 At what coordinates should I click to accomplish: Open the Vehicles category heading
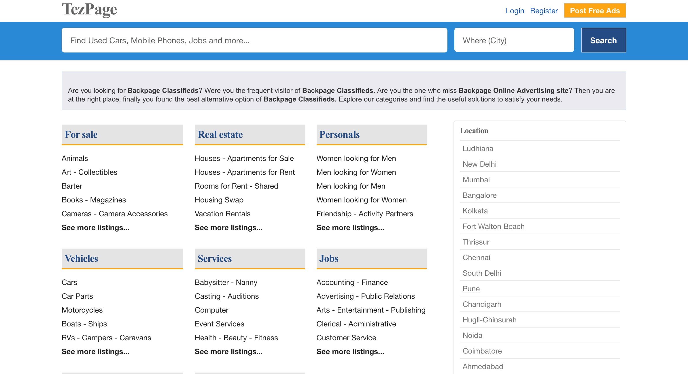[x=81, y=258]
